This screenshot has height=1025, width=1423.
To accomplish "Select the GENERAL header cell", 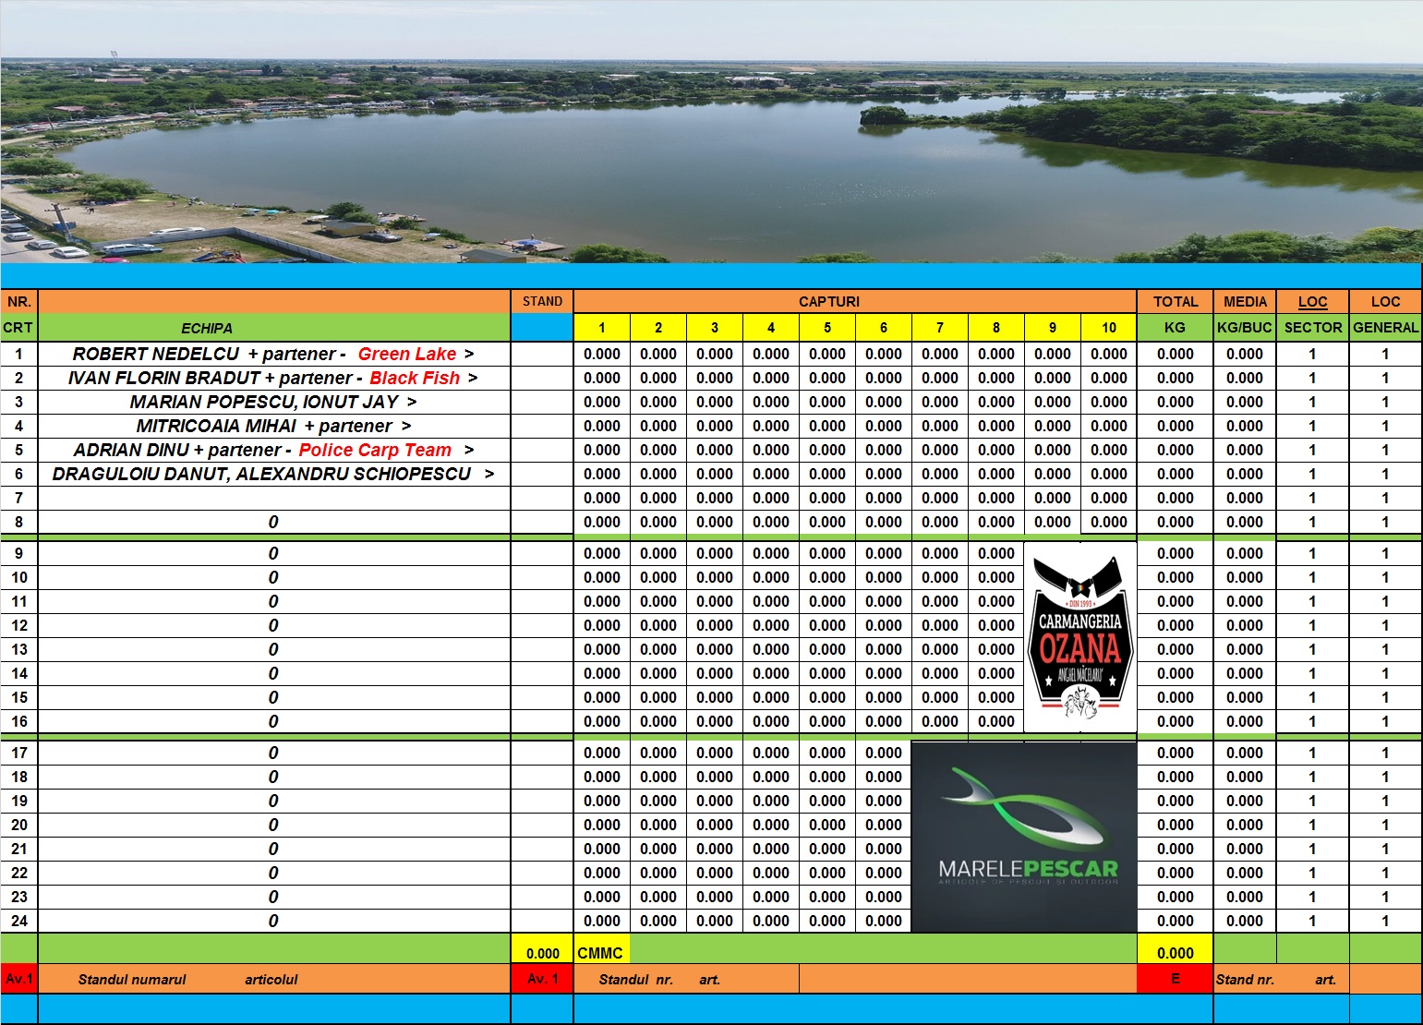I will point(1385,328).
